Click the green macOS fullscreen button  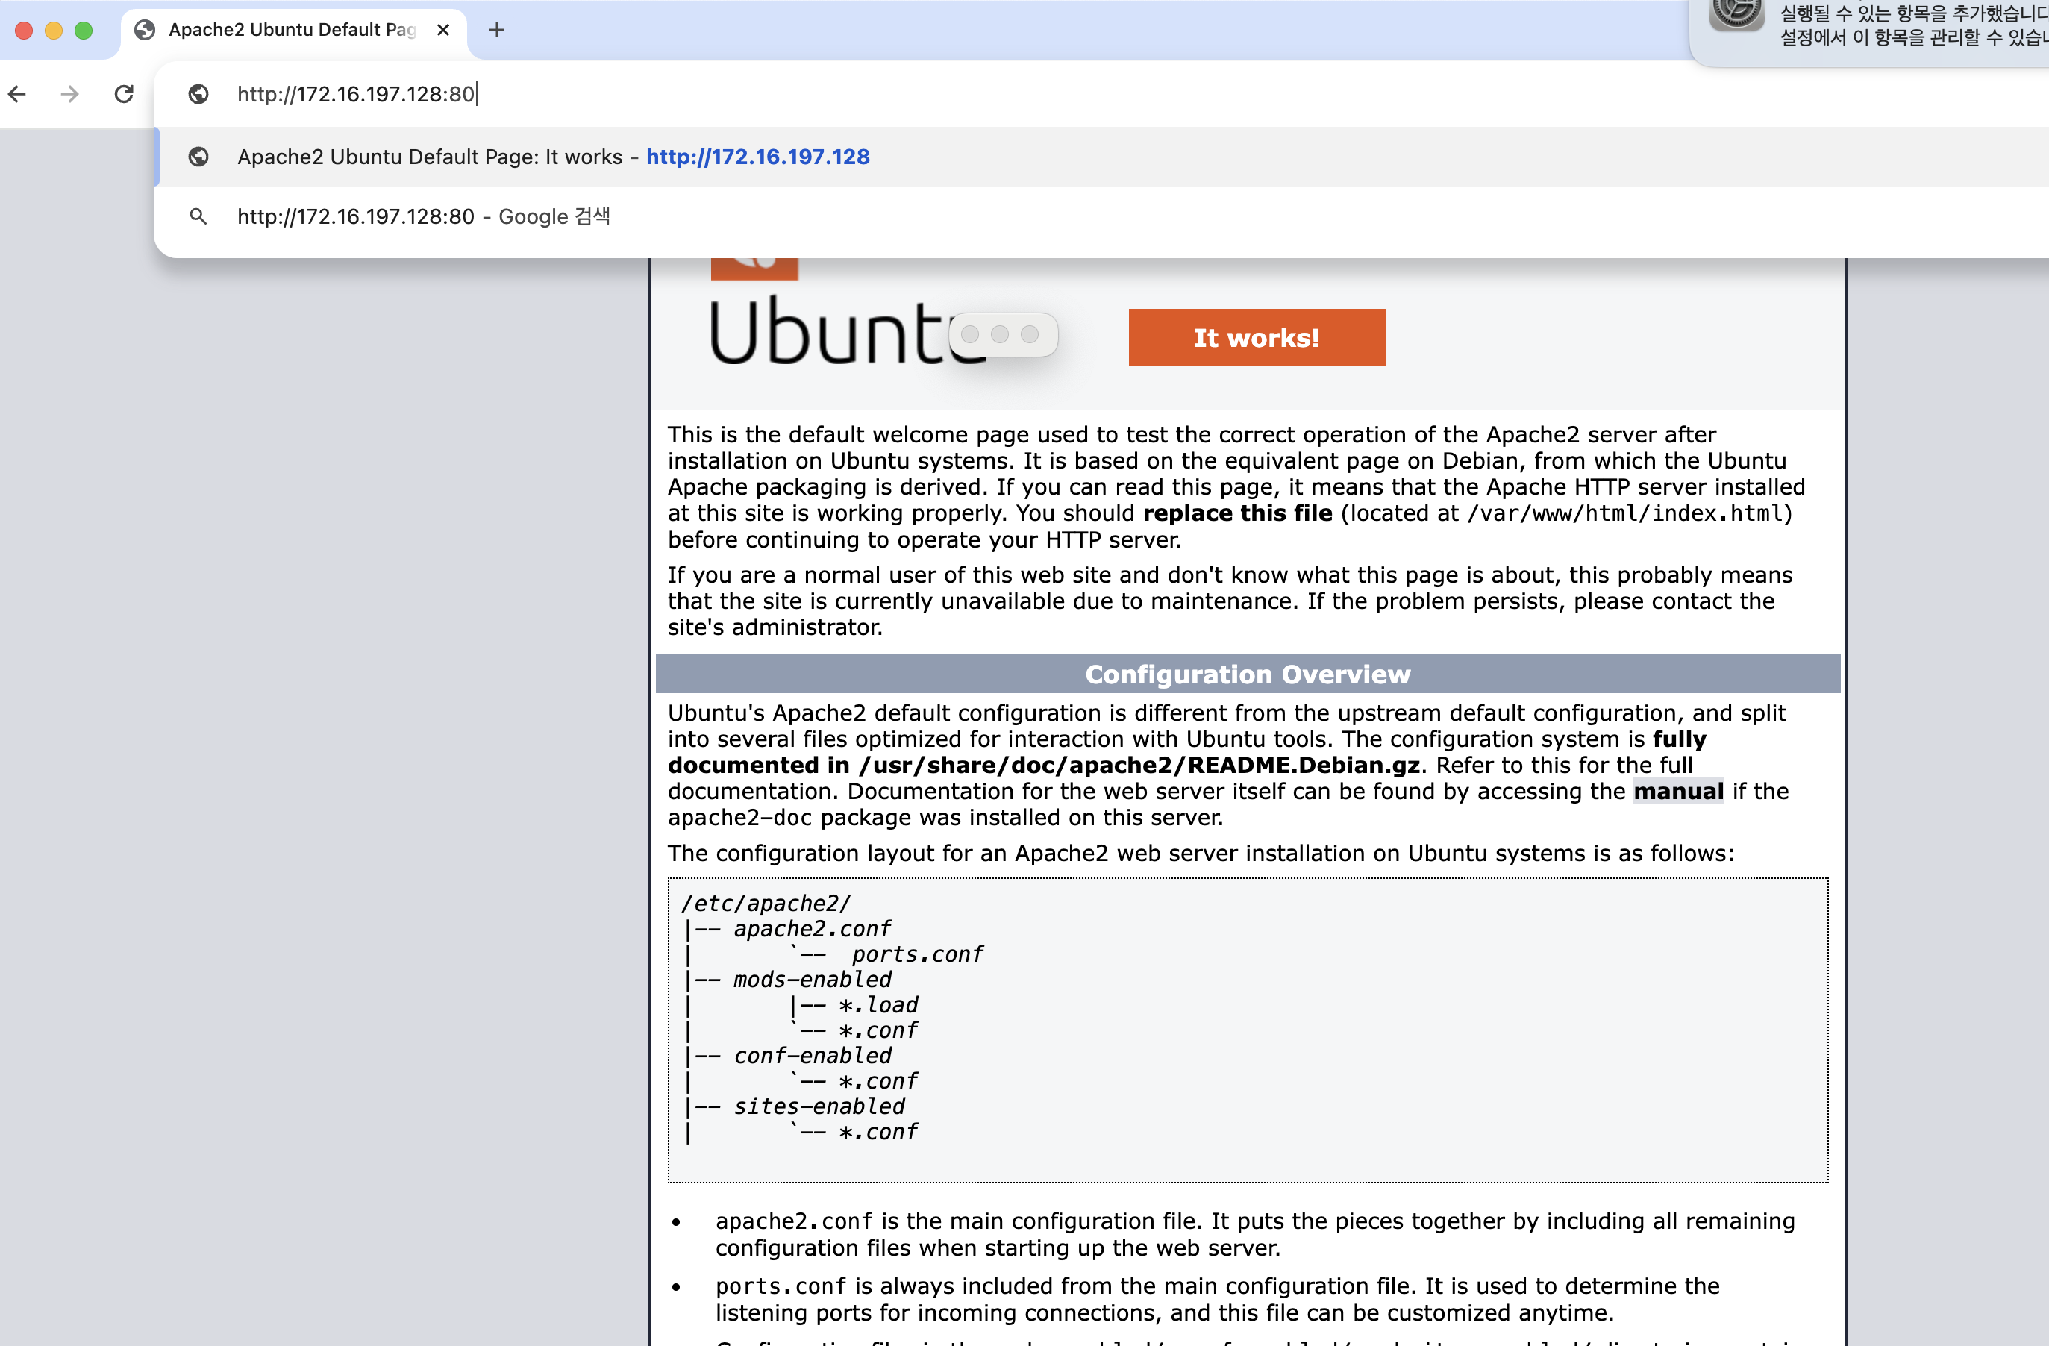pos(84,30)
